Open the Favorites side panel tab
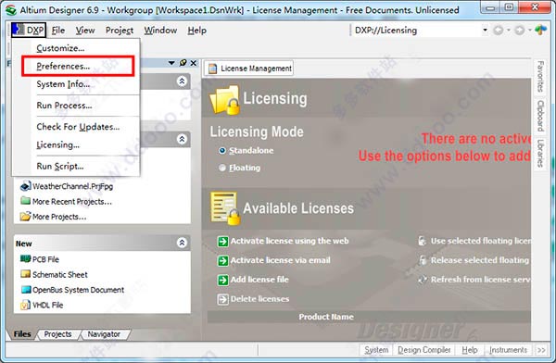 coord(540,77)
